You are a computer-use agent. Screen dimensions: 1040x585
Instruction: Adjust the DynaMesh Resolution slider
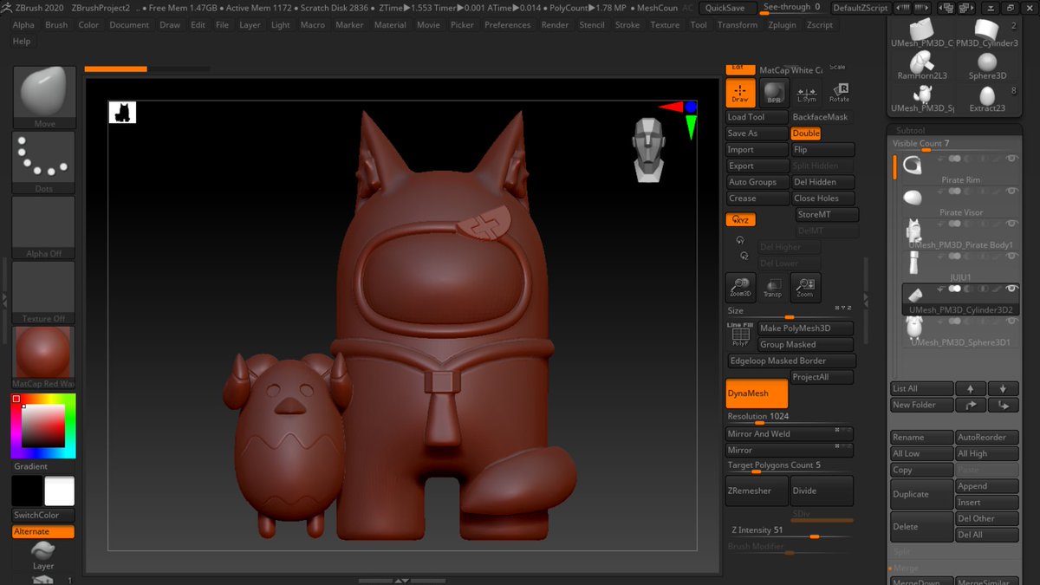pos(790,419)
